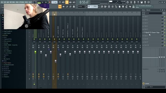Click the scissors icon in top toolbar

coord(131,2)
